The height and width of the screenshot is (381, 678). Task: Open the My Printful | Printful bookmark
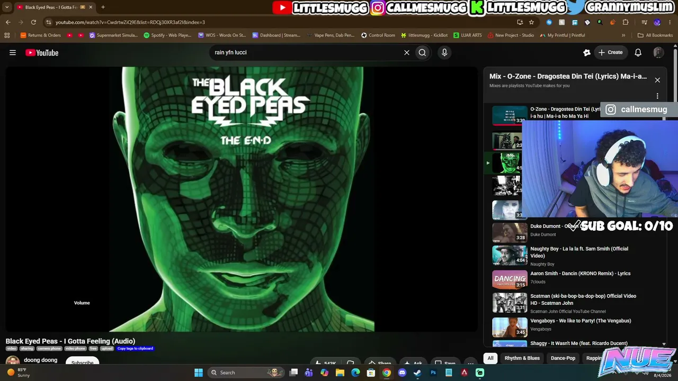pyautogui.click(x=562, y=35)
